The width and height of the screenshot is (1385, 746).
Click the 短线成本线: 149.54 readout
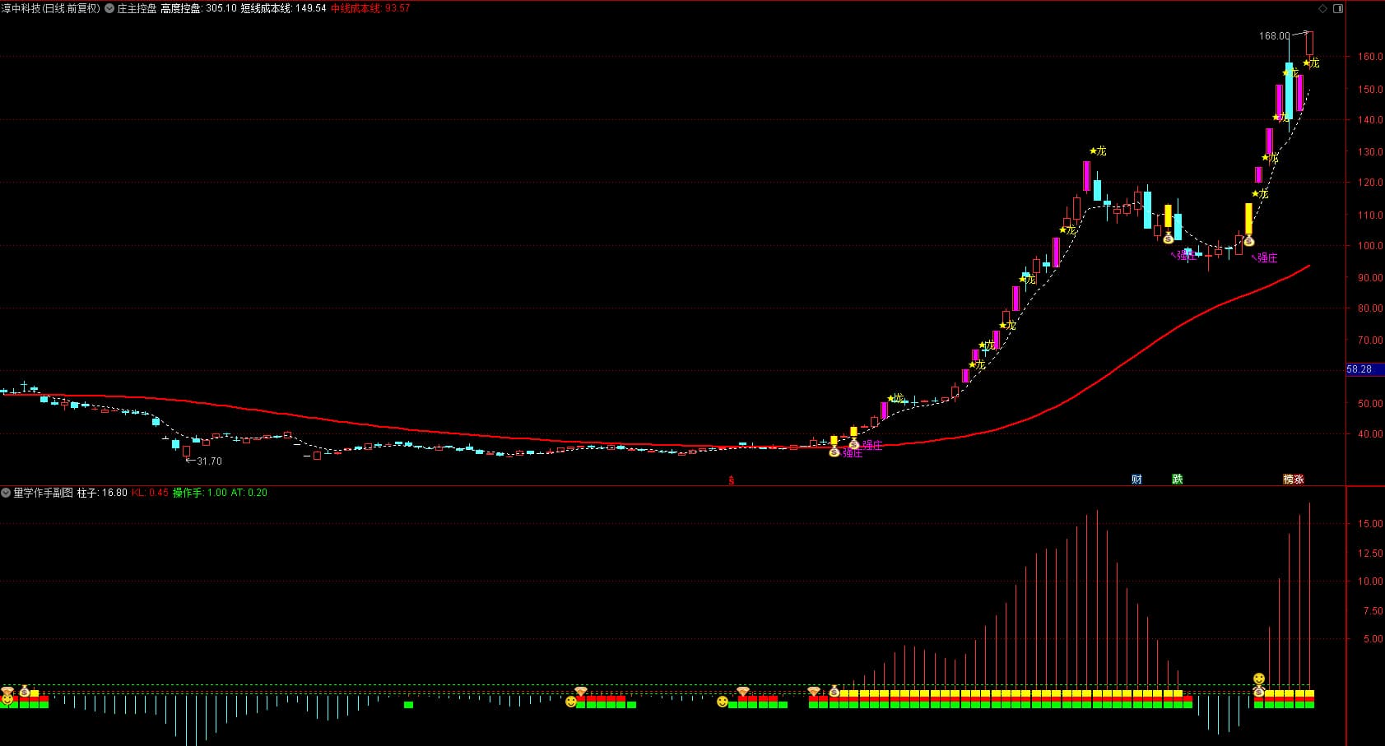pos(283,8)
